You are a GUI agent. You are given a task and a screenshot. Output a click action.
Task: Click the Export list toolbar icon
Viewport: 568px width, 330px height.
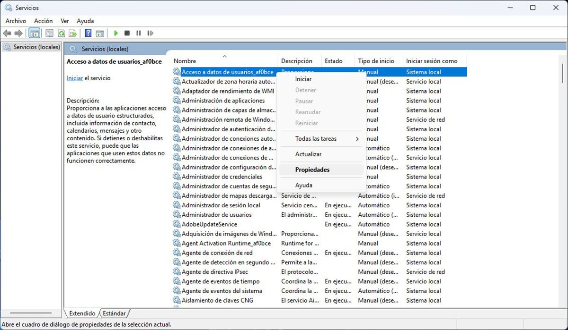(x=73, y=33)
